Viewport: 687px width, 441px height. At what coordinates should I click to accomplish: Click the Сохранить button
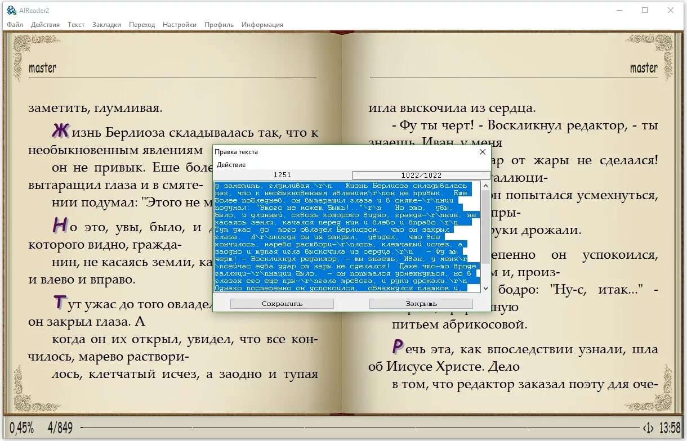(x=282, y=304)
